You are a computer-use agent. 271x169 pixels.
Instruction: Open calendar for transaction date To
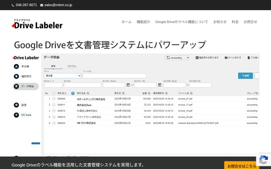[160, 85]
